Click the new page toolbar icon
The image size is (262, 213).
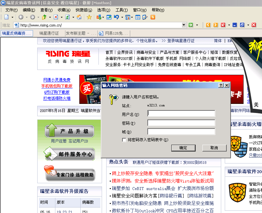[x=6, y=17]
